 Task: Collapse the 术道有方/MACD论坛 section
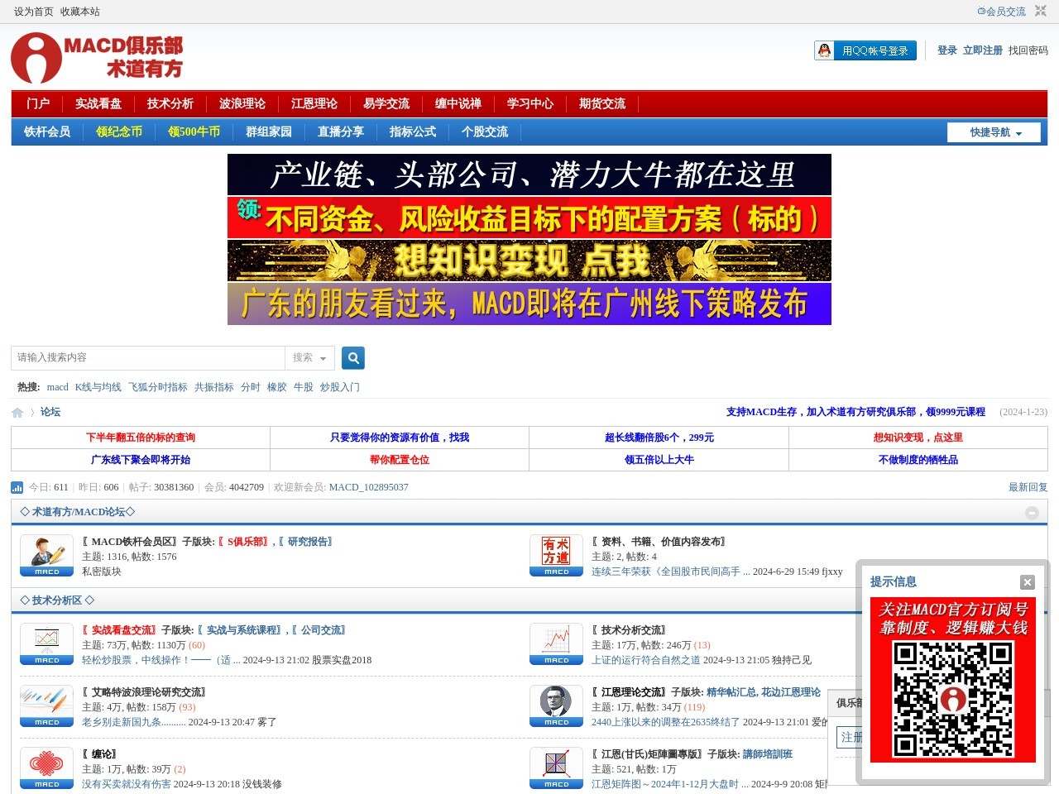1032,513
